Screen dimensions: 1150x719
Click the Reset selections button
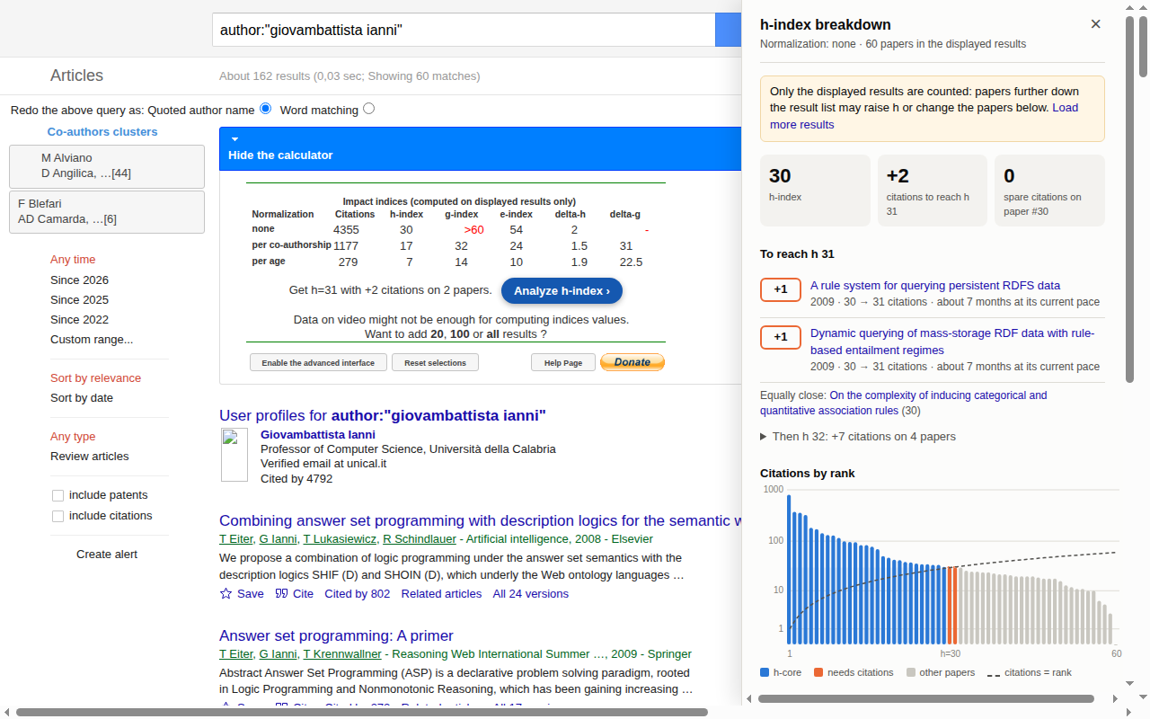coord(435,362)
